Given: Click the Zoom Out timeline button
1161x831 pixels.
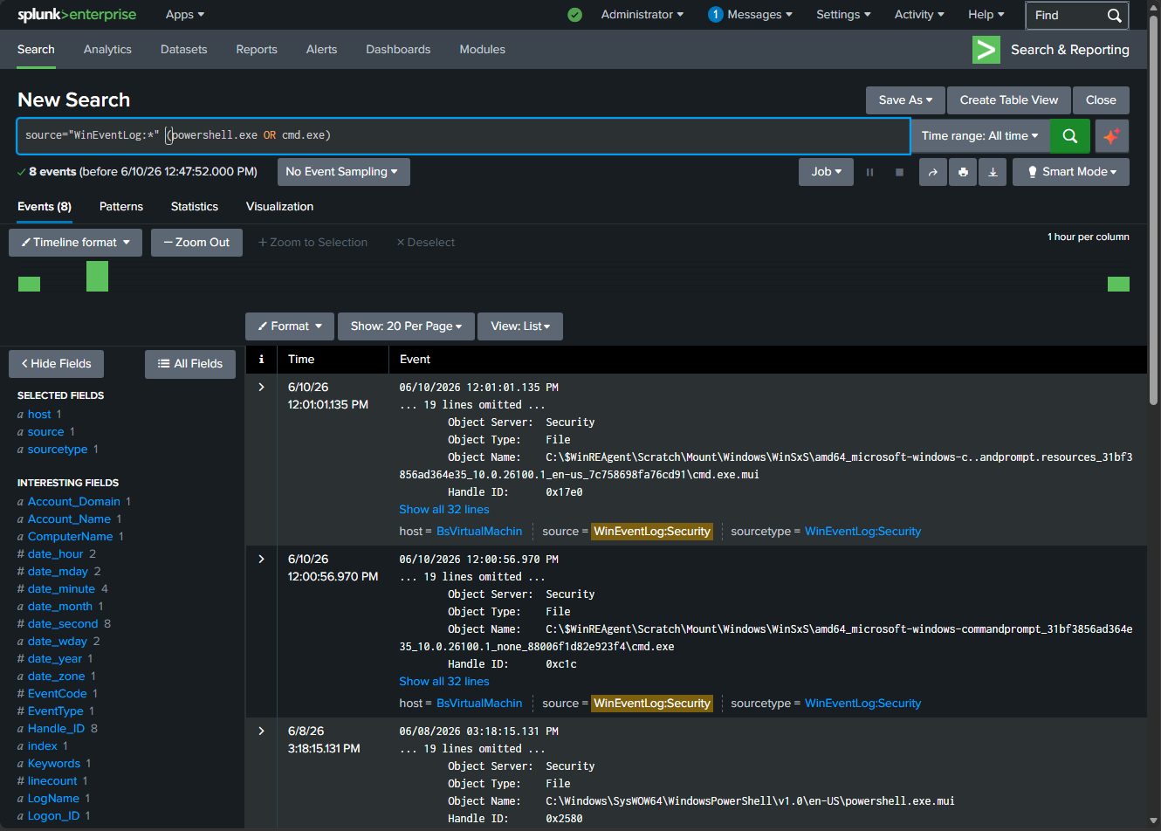Looking at the screenshot, I should pos(196,243).
